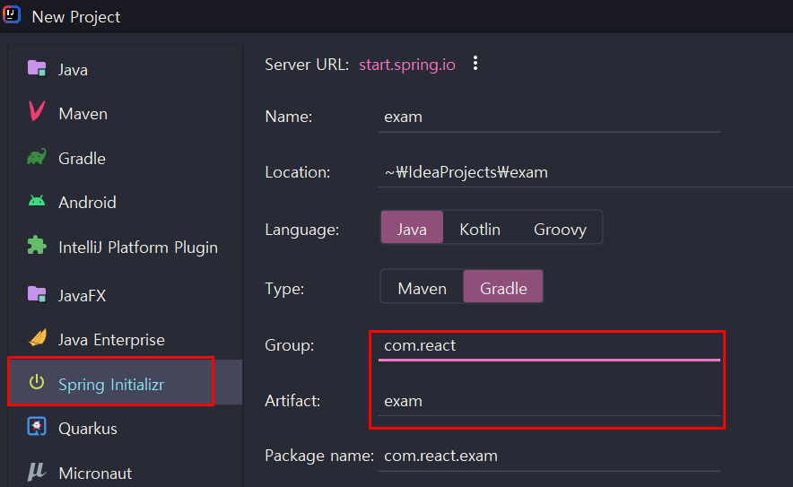The image size is (793, 487).
Task: Choose Java Enterprise project type
Action: pyautogui.click(x=126, y=340)
